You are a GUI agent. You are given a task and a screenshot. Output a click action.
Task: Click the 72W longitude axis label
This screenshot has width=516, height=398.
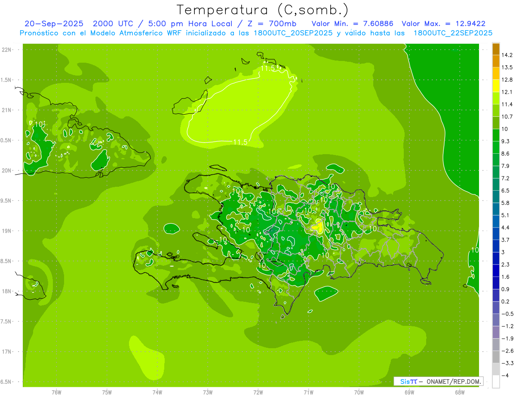[x=258, y=392]
